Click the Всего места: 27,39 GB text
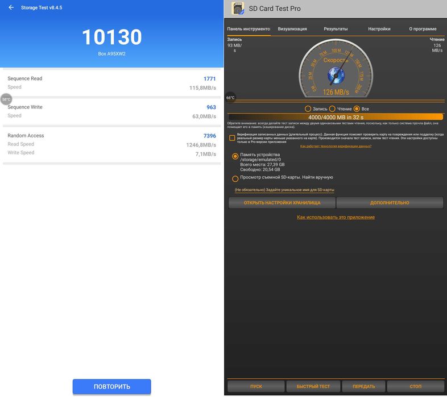Screen dimensions: 447x397 click(x=262, y=165)
